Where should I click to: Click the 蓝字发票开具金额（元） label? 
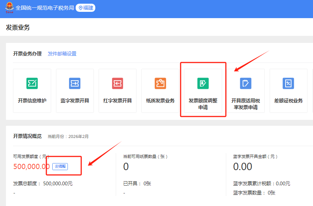(255, 157)
